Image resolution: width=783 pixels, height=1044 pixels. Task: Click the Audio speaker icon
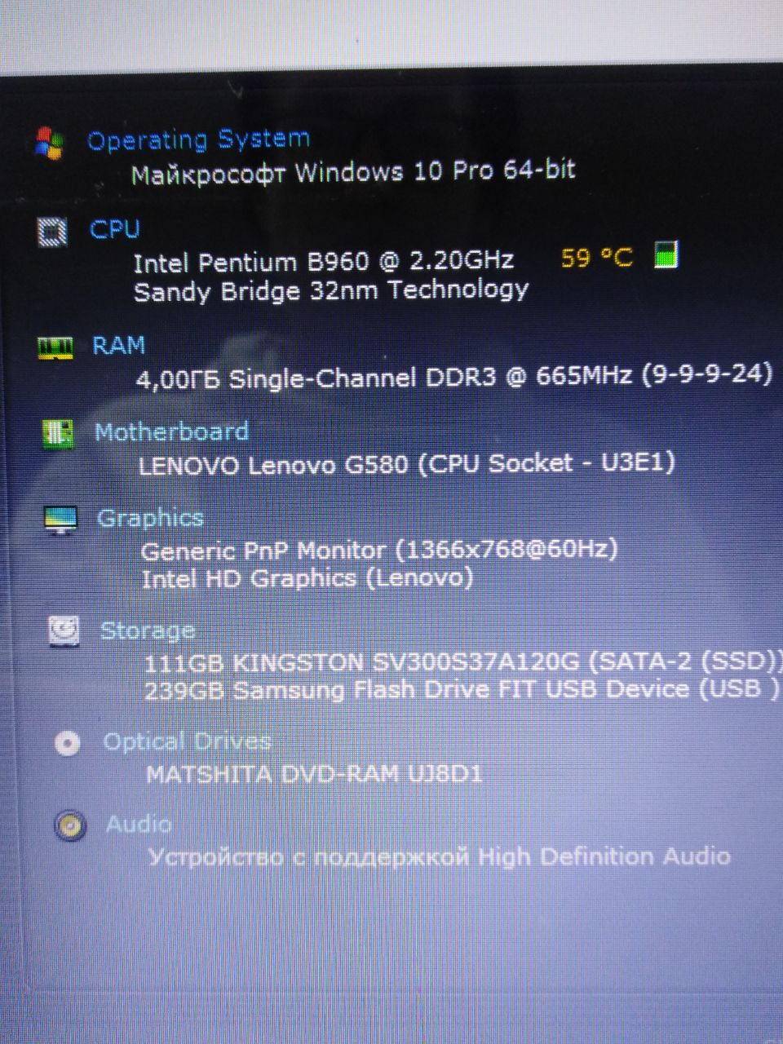70,825
